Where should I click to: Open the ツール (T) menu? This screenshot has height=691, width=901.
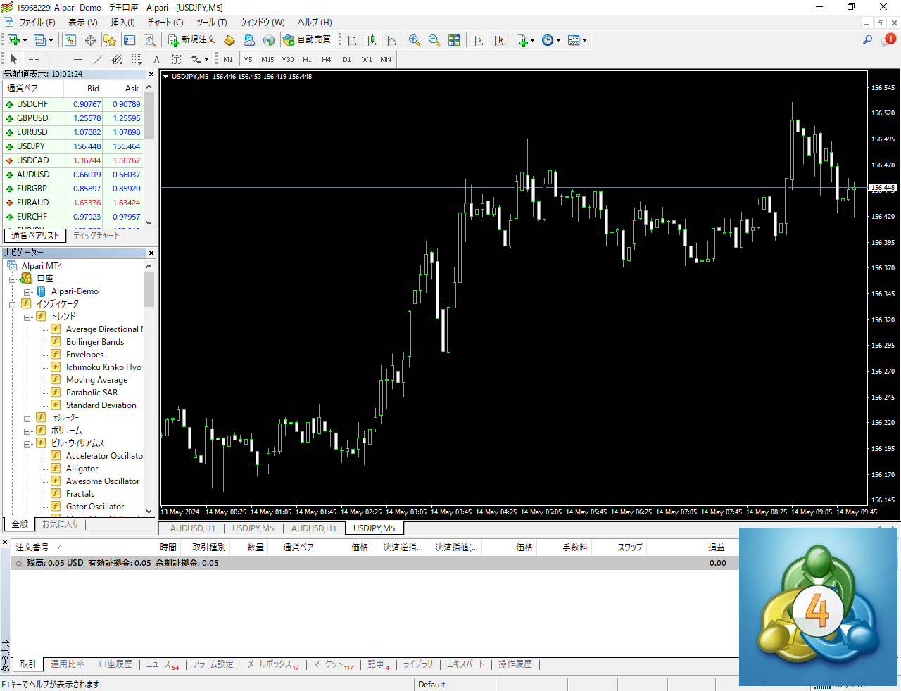[211, 23]
